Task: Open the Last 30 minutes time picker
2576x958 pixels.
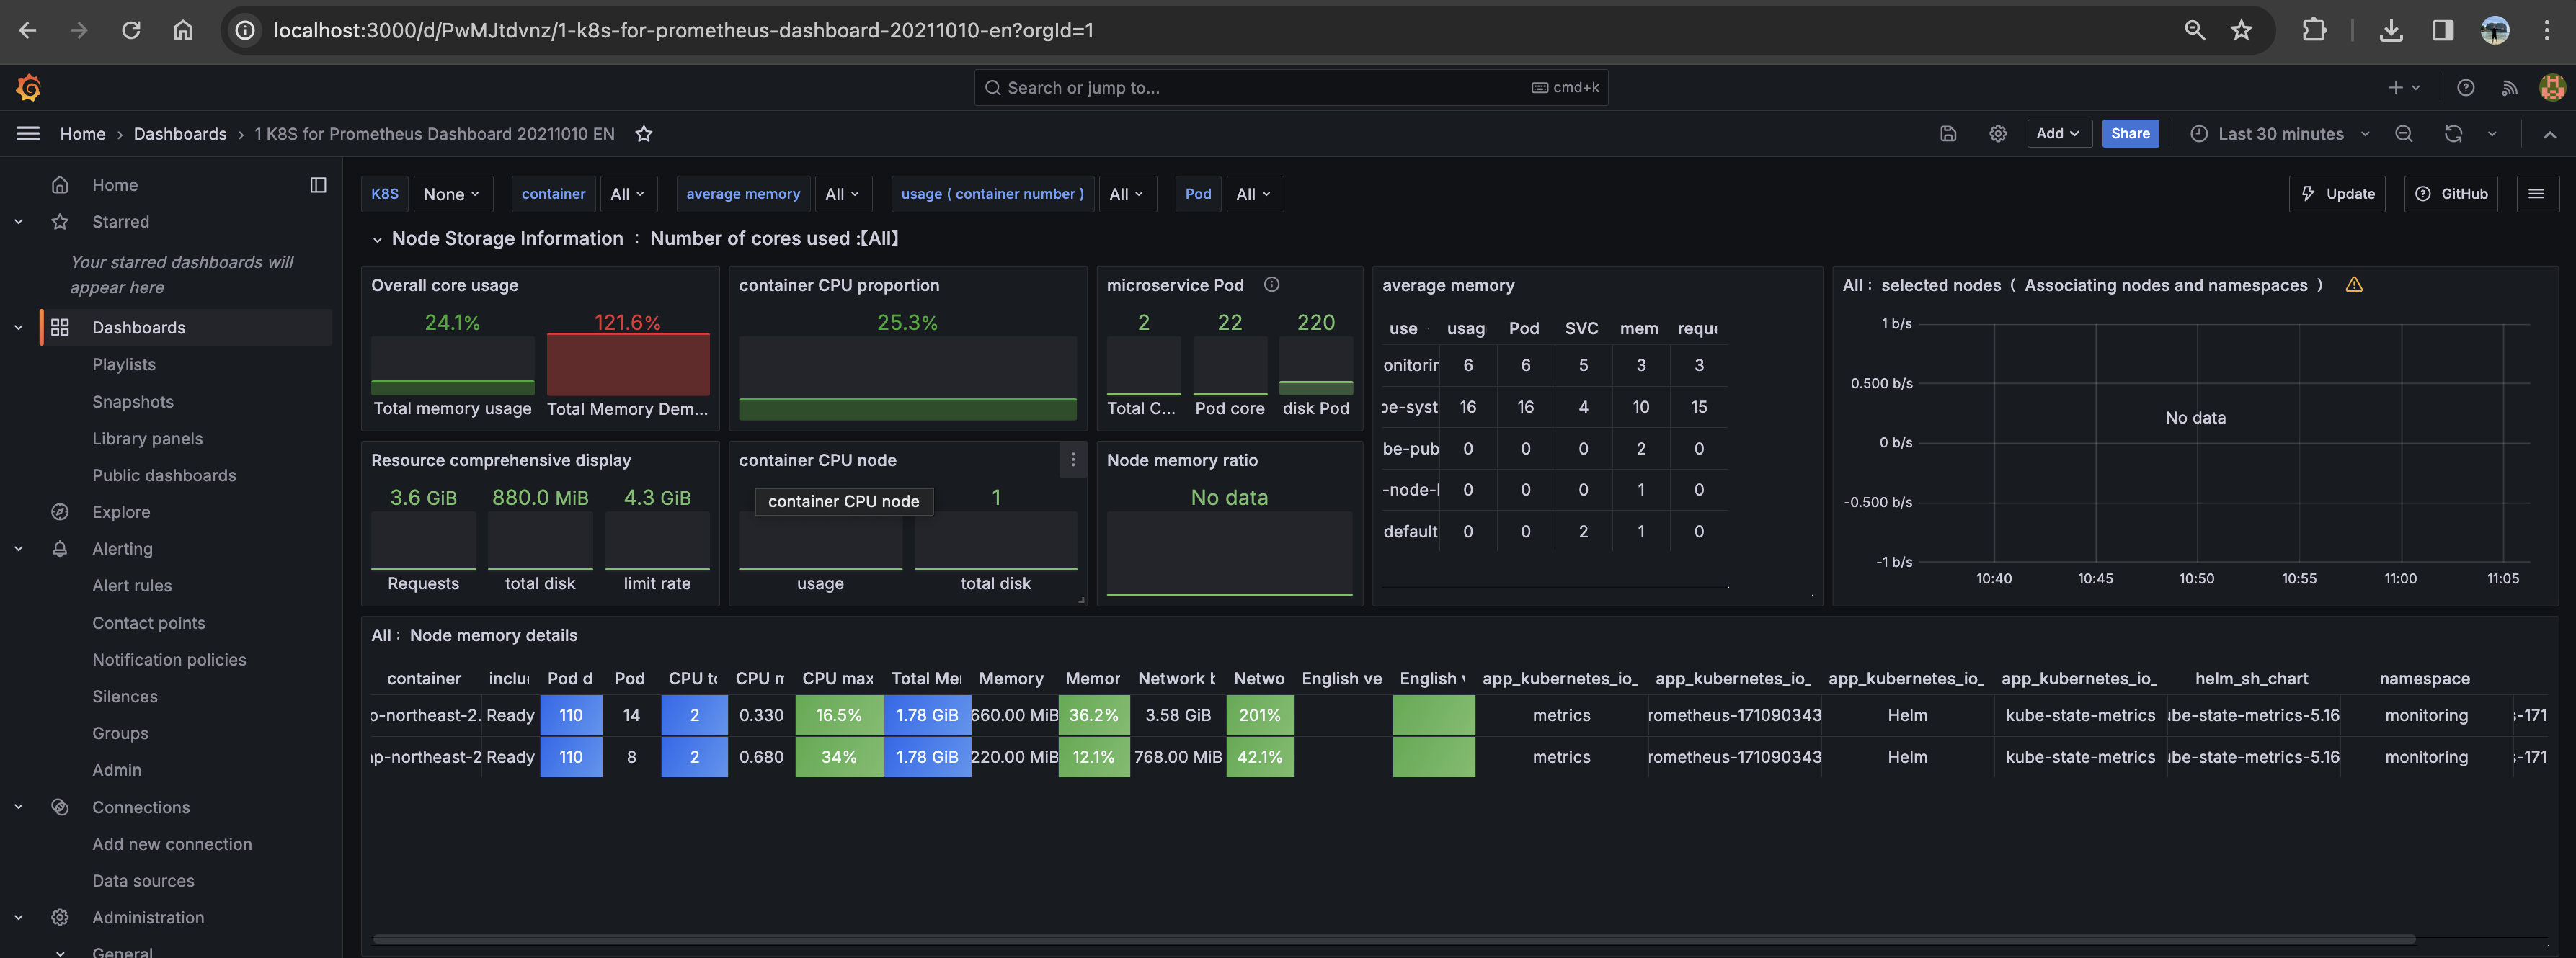Action: 2279,134
